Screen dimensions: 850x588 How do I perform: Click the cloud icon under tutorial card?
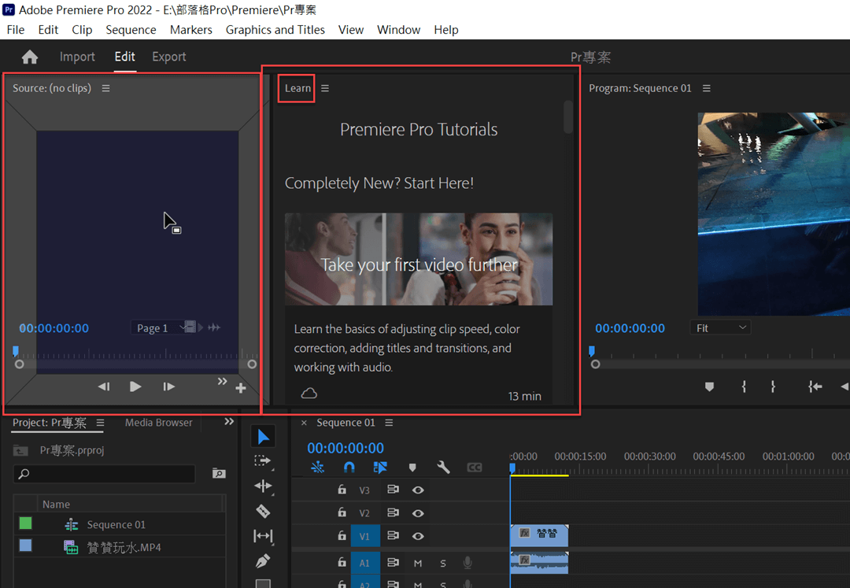pyautogui.click(x=309, y=393)
